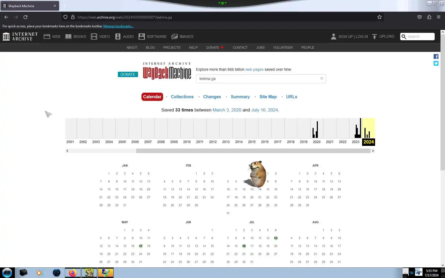Viewport: 445px width, 278px height.
Task: Follow the July 16, 2024 link
Action: [264, 110]
